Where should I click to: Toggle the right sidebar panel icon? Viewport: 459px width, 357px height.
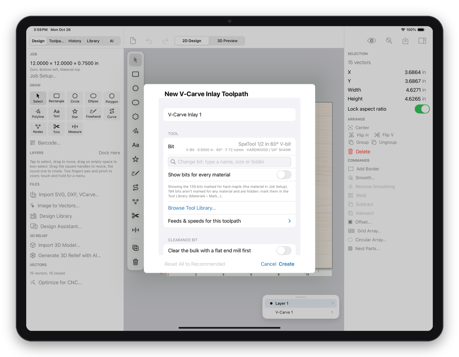pyautogui.click(x=422, y=41)
